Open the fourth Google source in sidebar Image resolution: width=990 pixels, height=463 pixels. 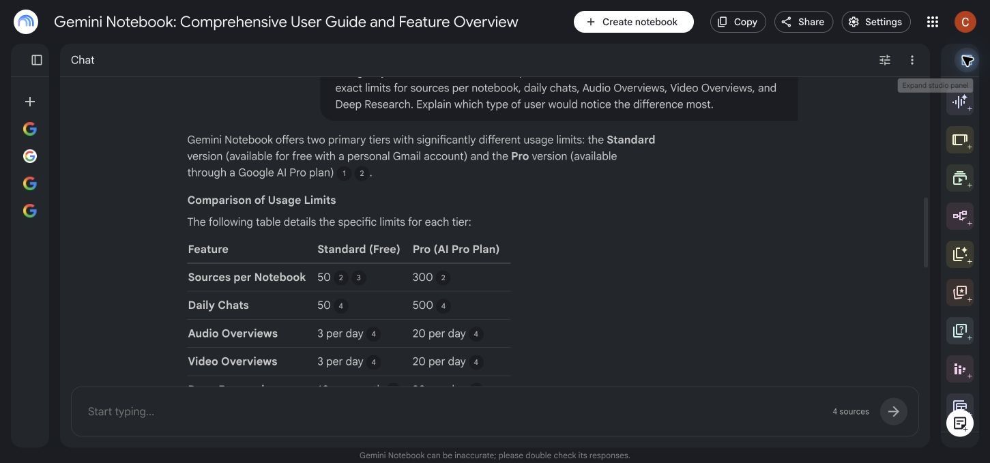(30, 211)
